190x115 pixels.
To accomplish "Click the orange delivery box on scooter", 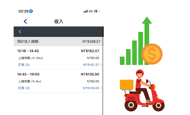I will [127, 84].
